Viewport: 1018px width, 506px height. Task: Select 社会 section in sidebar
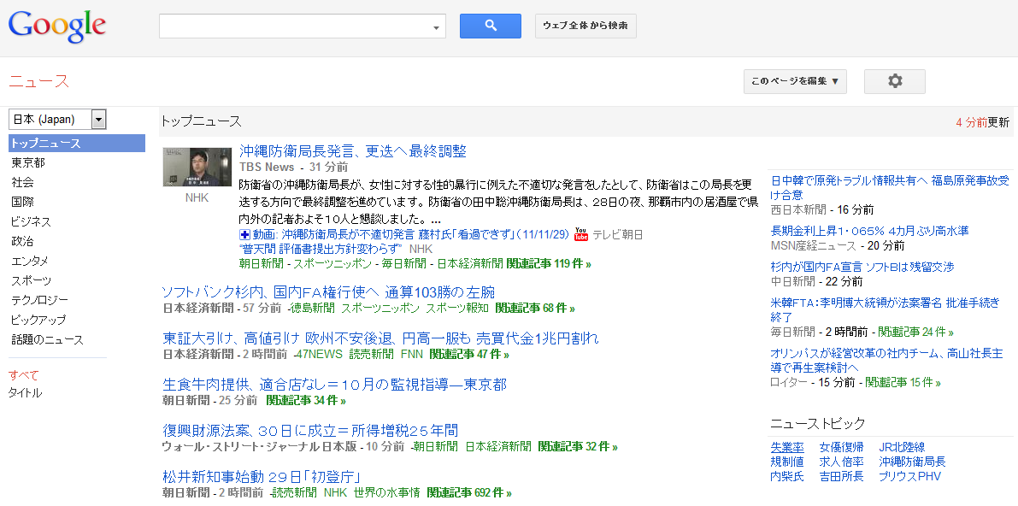pyautogui.click(x=22, y=183)
